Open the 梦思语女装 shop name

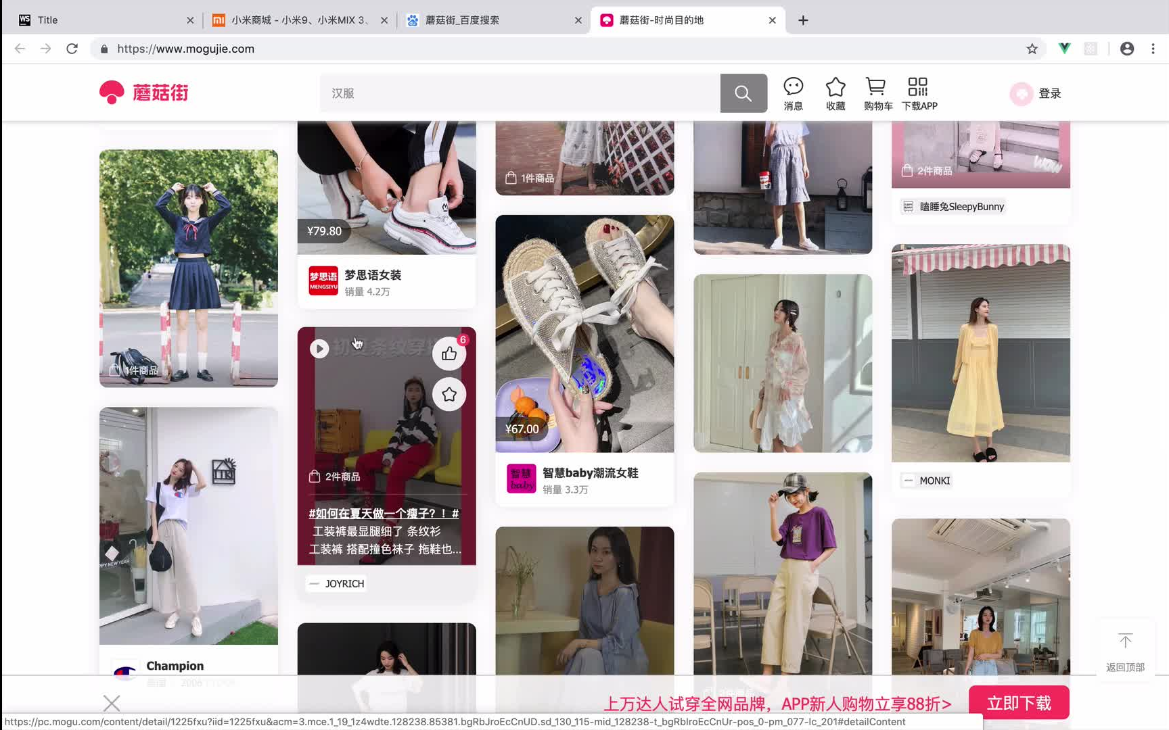(x=373, y=275)
